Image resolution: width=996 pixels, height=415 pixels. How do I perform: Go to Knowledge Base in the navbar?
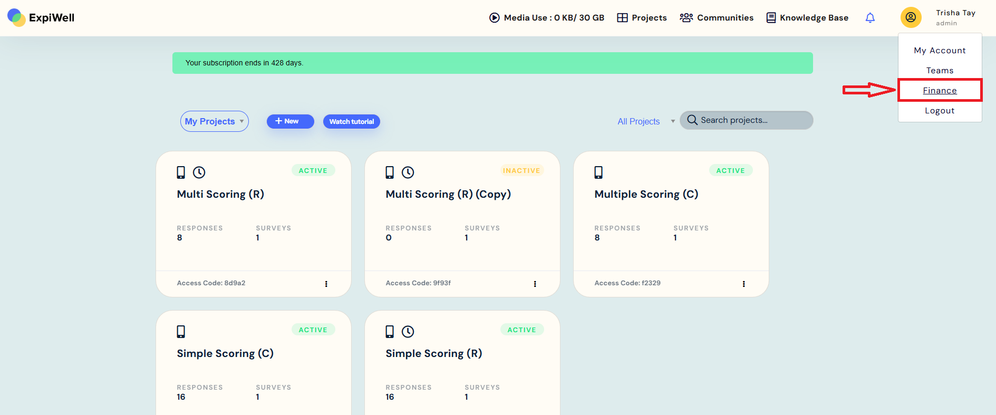[x=807, y=18]
